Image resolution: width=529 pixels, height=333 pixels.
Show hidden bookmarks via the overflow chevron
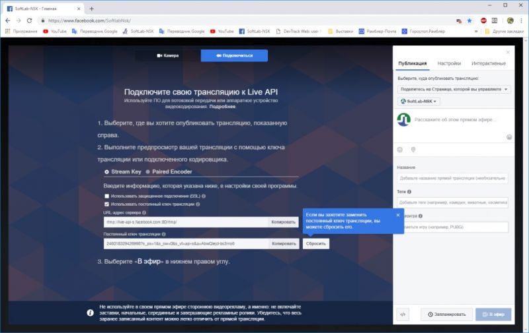476,31
